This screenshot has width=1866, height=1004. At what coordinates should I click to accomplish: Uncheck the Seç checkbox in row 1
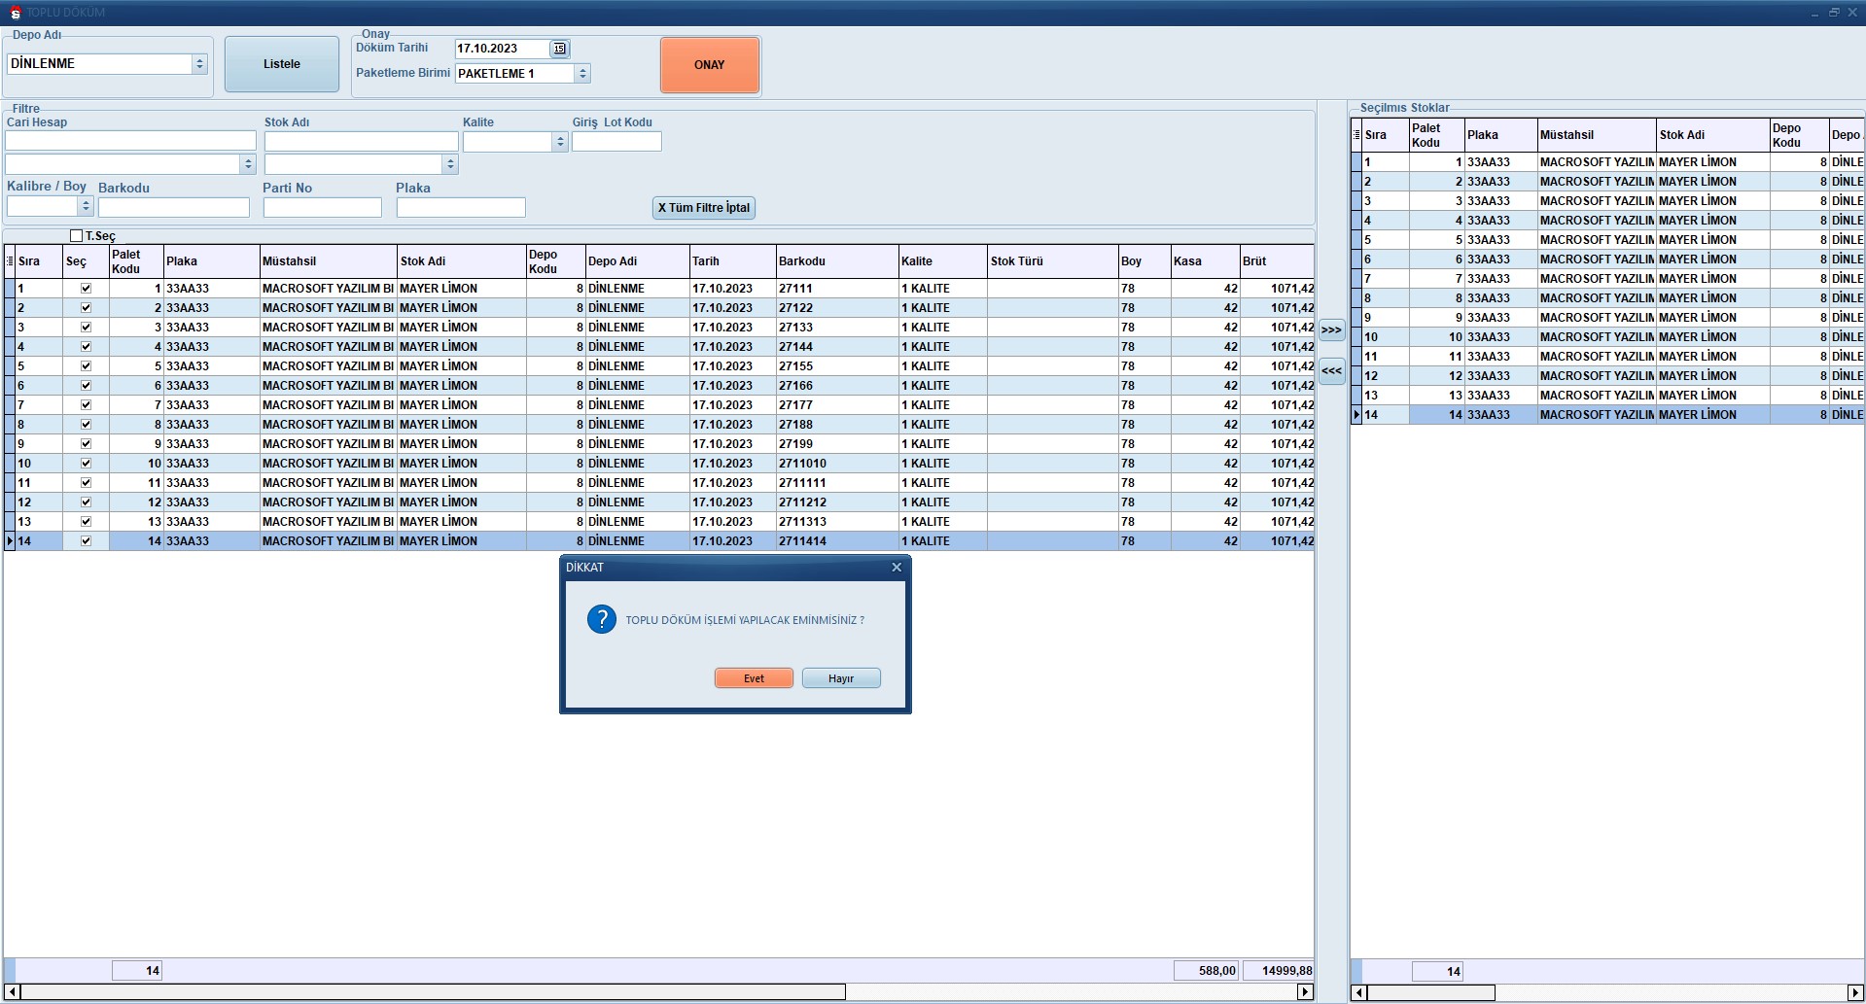coord(86,289)
